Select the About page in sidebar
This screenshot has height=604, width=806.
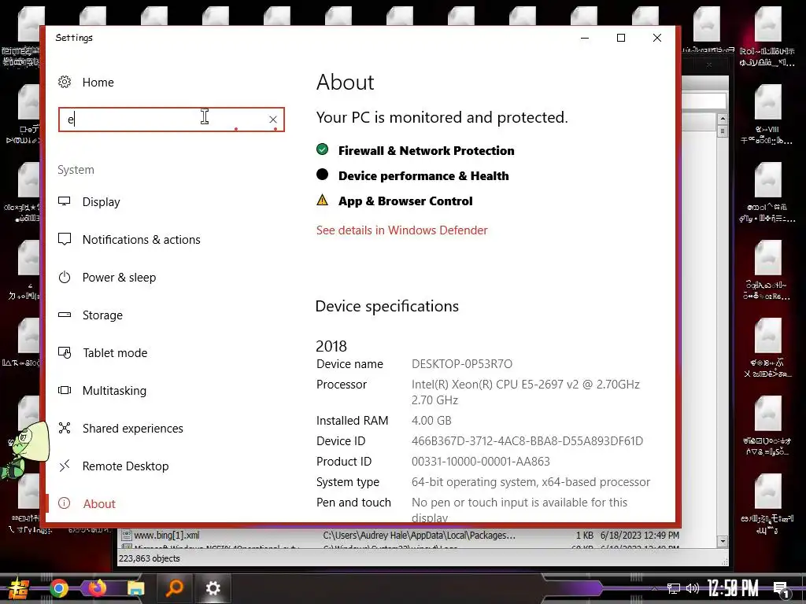tap(99, 504)
